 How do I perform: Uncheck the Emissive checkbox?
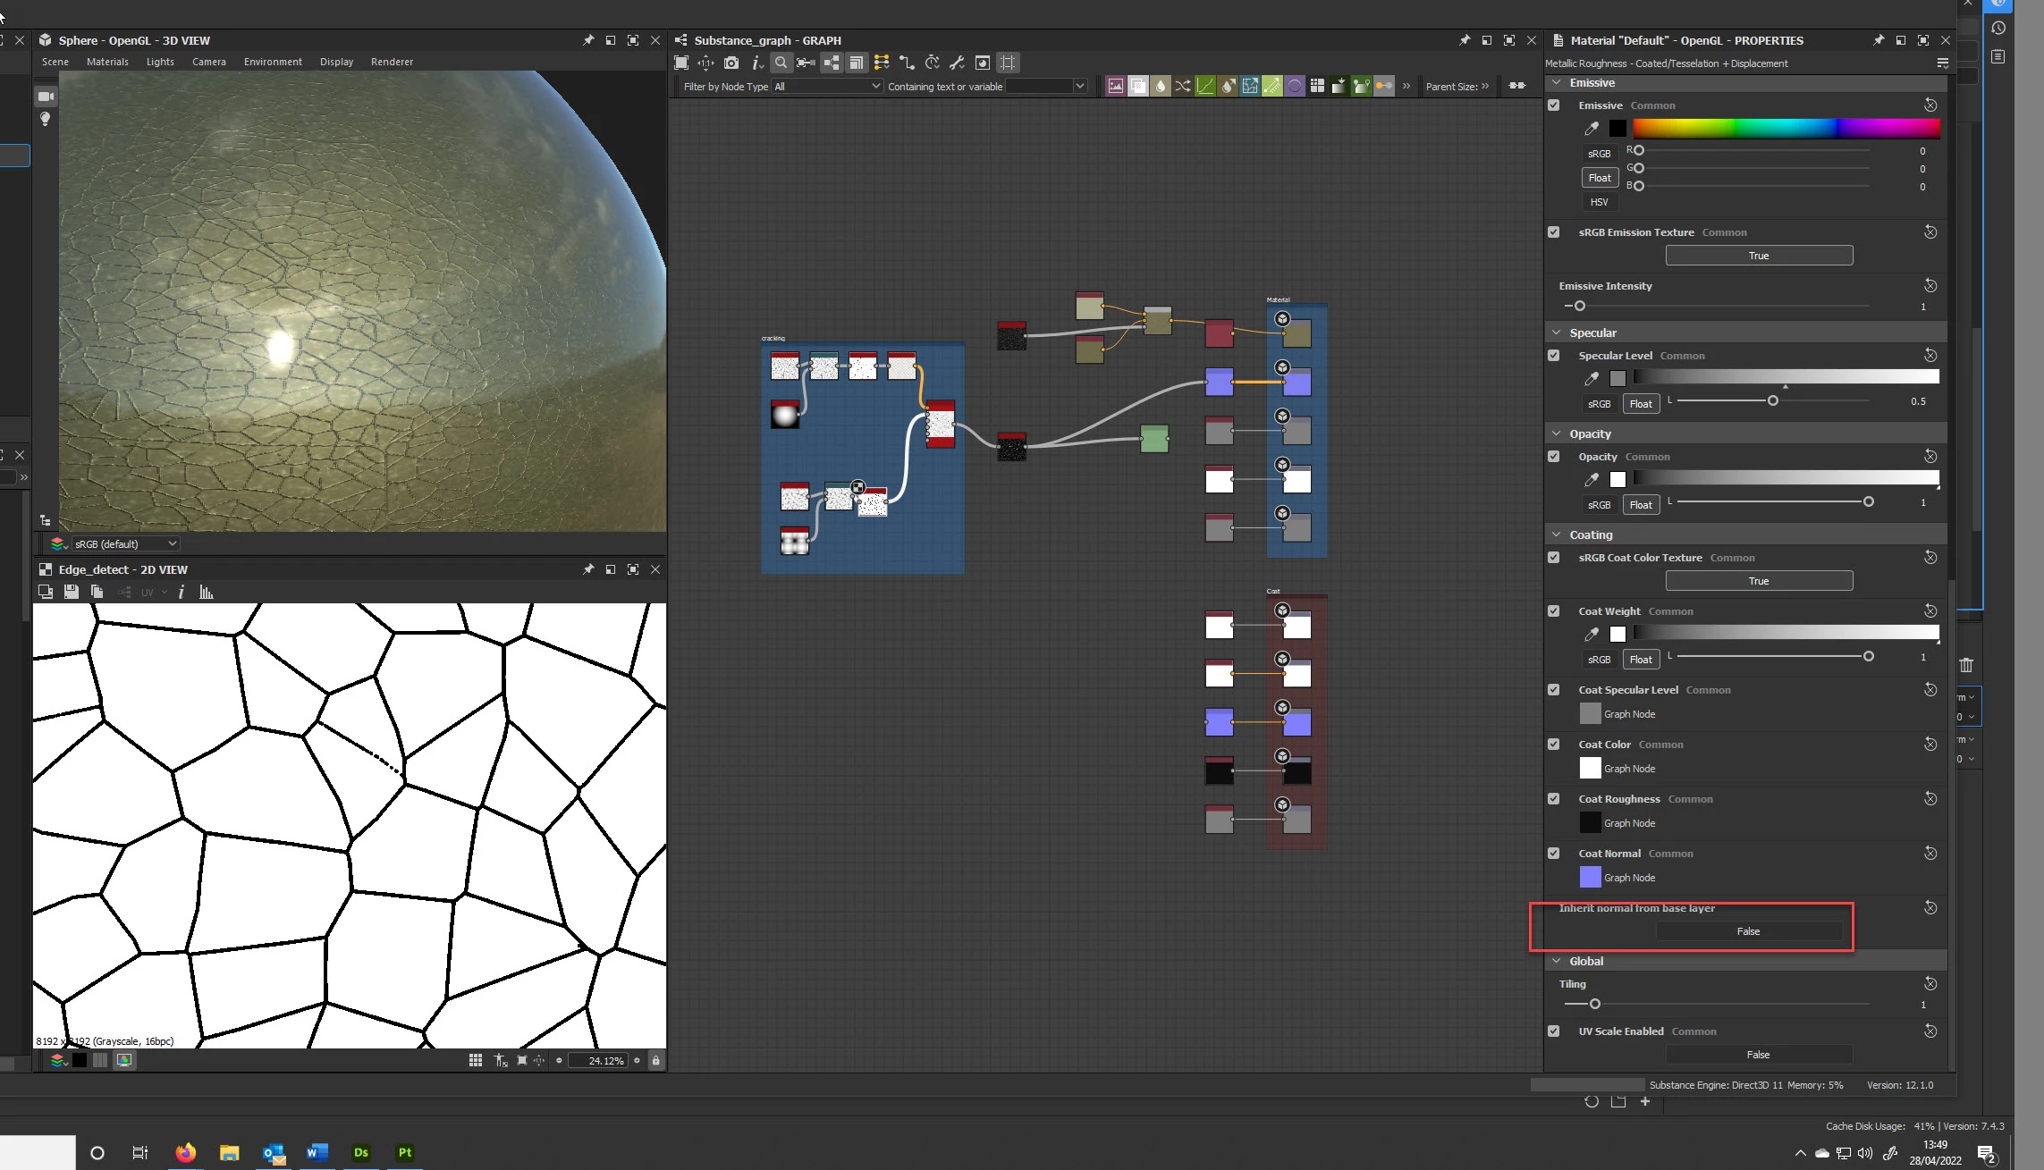pos(1554,105)
